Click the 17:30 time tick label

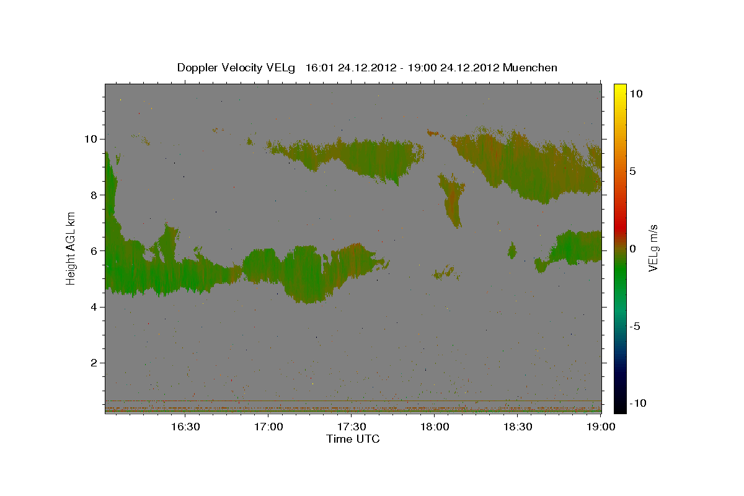[351, 427]
